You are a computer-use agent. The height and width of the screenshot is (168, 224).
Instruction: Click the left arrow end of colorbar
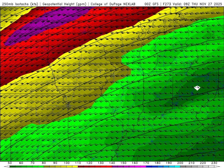[x=7, y=167]
